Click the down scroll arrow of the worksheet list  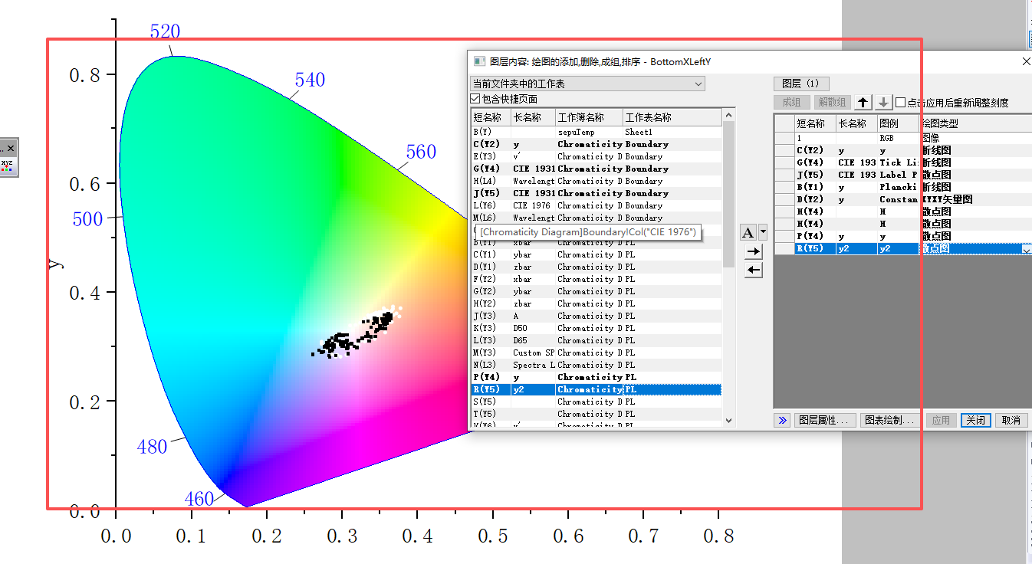pos(727,418)
